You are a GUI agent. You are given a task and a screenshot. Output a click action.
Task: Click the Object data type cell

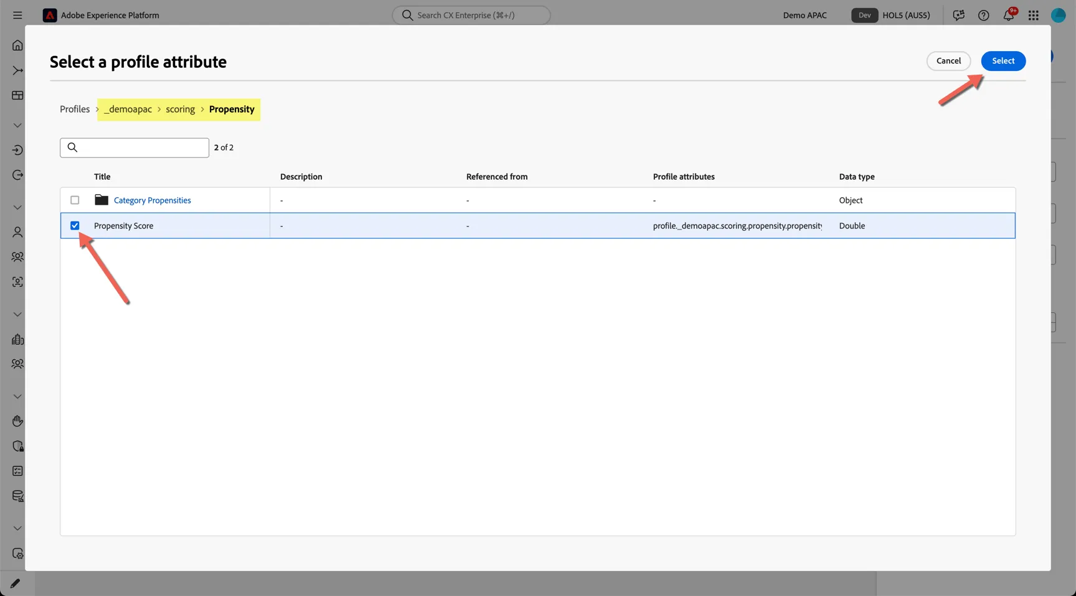click(x=851, y=200)
